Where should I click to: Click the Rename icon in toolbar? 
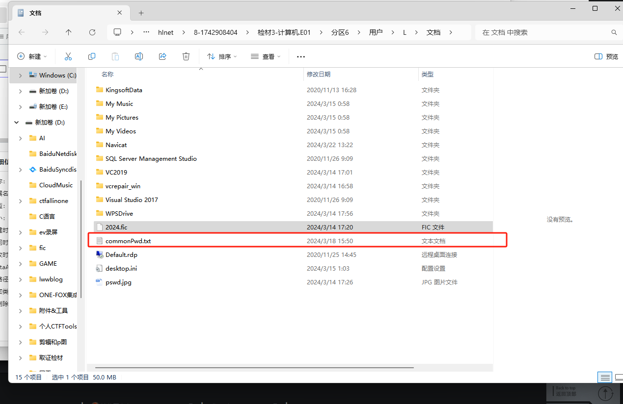pyautogui.click(x=139, y=56)
